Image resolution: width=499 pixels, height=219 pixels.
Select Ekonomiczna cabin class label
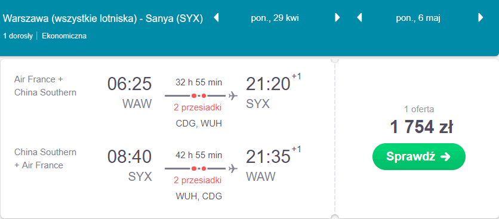[64, 36]
